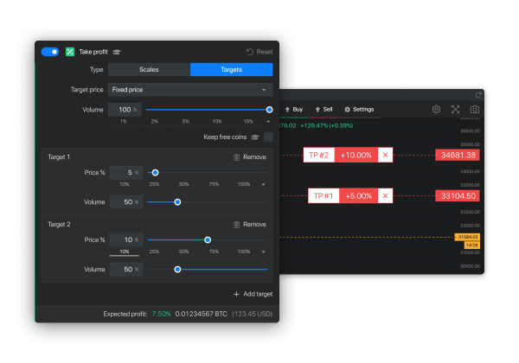Close the TP #1 marker
Screen dimensions: 519x363
point(385,196)
